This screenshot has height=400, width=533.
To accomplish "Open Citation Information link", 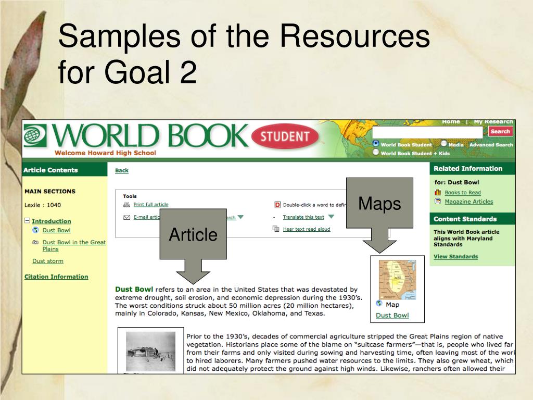I will click(x=56, y=277).
